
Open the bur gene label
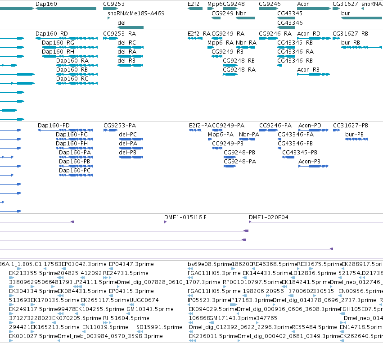(x=346, y=13)
